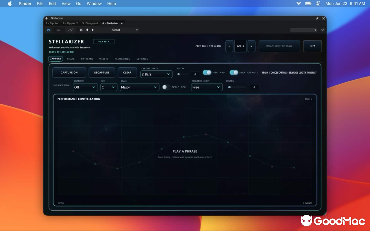Select the Recordings tab

(x=122, y=59)
